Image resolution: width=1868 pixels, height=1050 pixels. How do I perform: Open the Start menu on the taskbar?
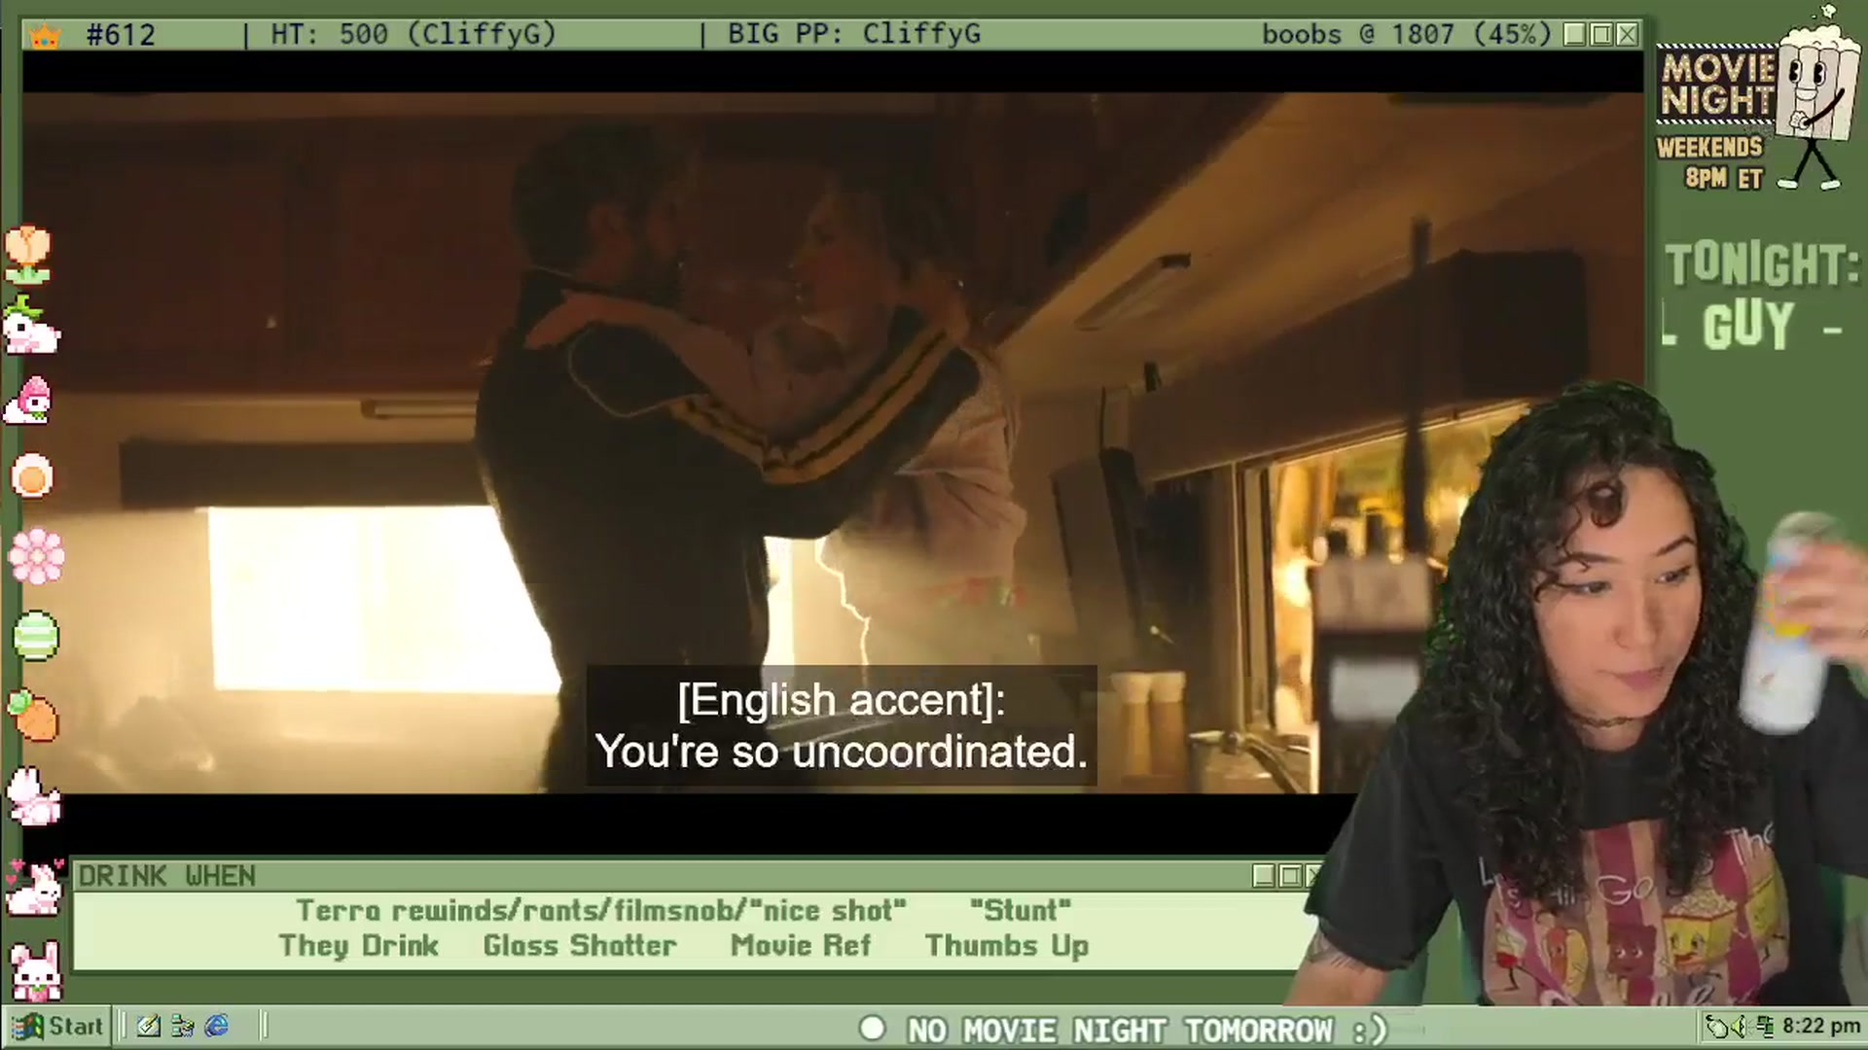coord(56,1026)
